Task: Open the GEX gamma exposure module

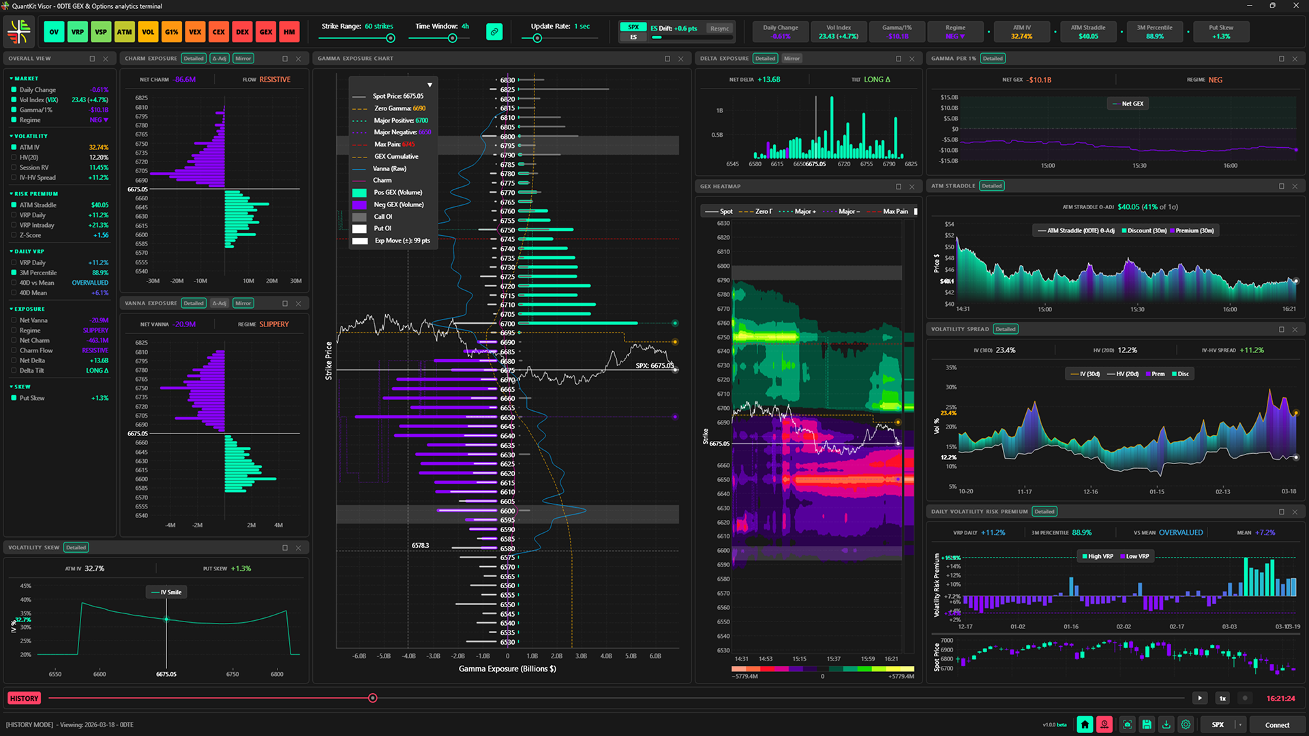Action: point(266,31)
